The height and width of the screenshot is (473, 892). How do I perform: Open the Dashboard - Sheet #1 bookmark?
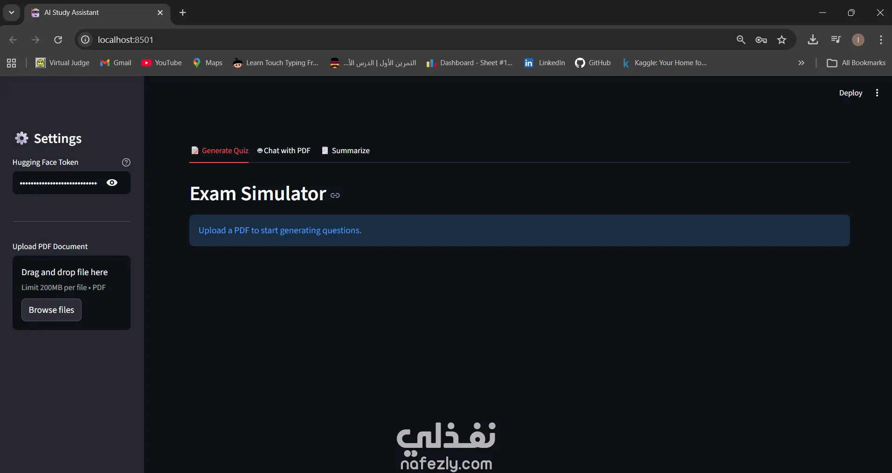pyautogui.click(x=469, y=63)
